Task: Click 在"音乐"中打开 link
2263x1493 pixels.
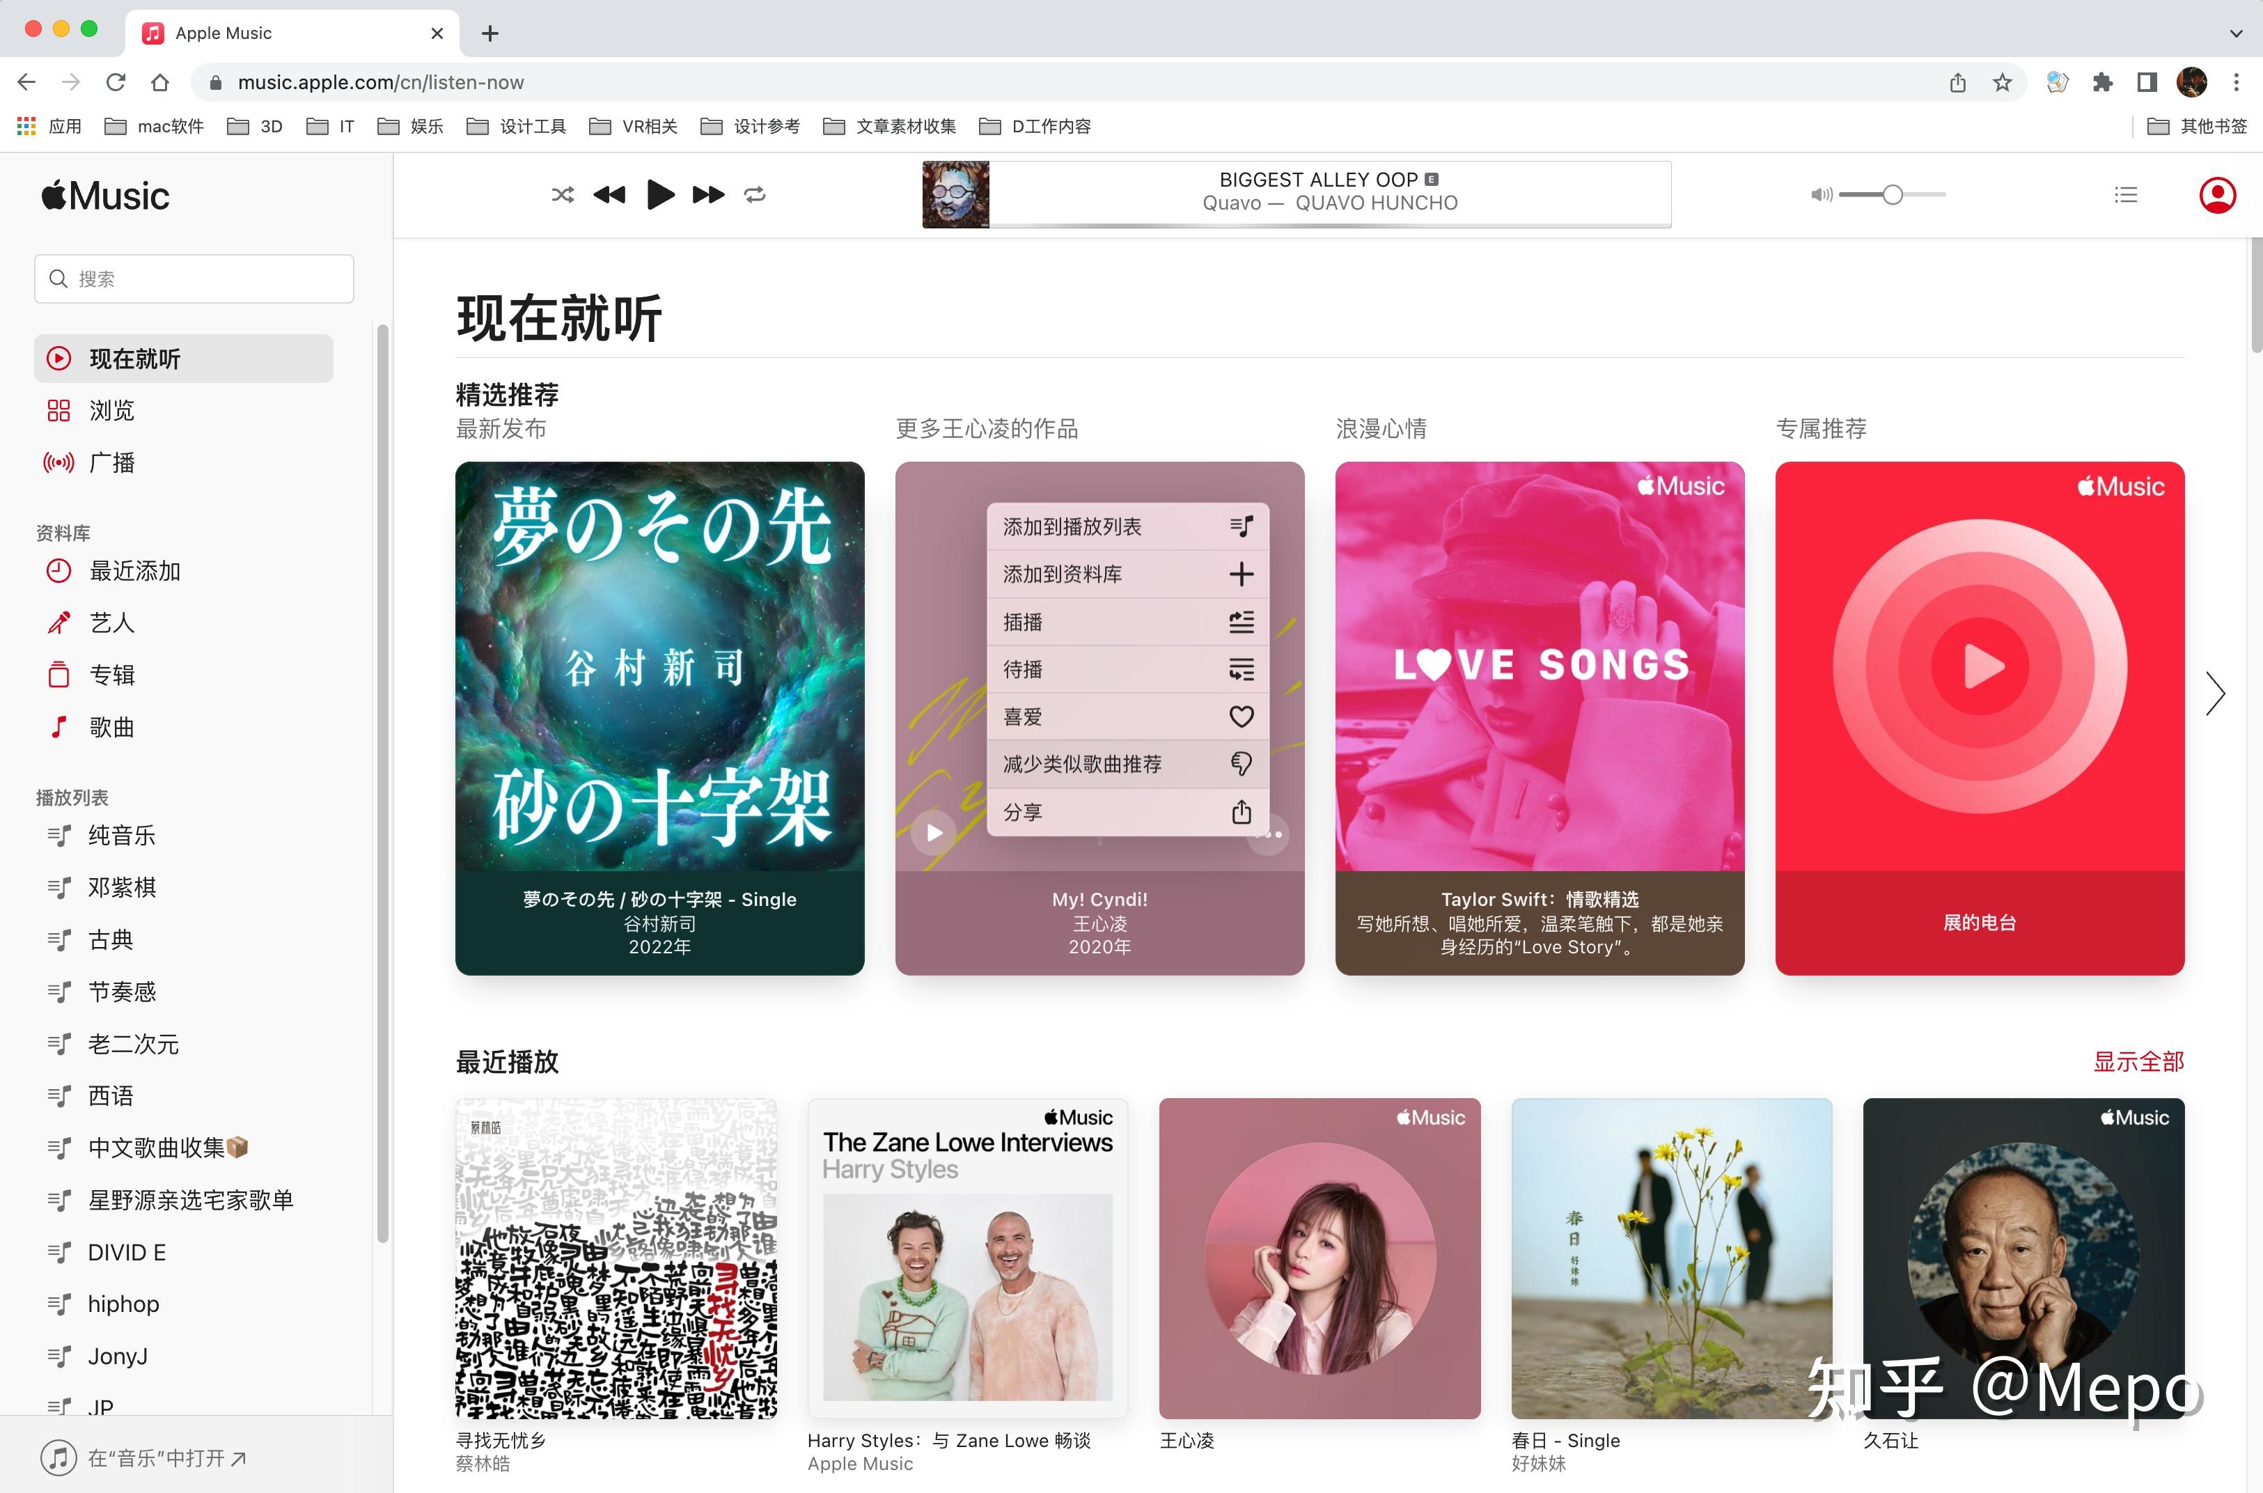Action: [145, 1457]
